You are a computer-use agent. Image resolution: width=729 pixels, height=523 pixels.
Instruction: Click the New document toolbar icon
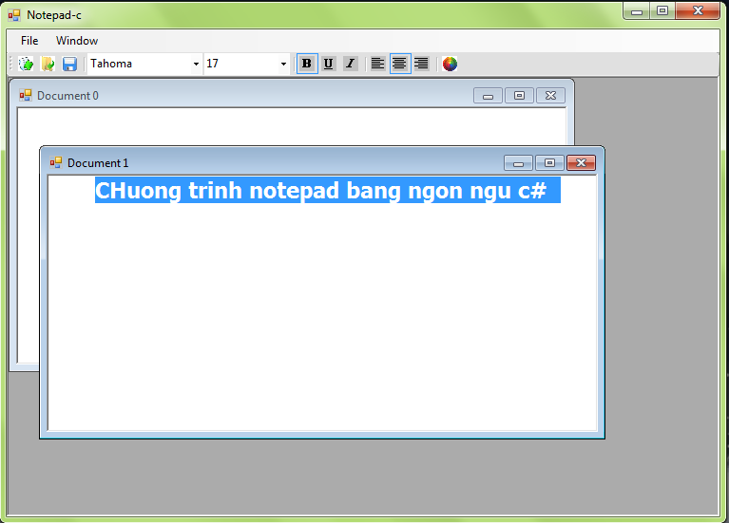[27, 64]
